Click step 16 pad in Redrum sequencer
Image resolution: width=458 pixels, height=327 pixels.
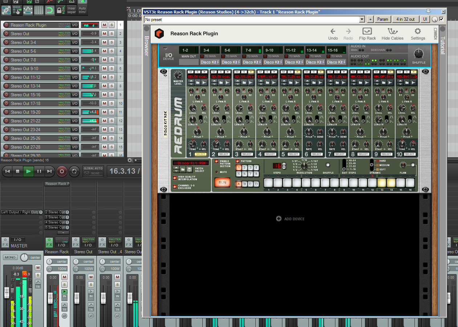tap(410, 182)
